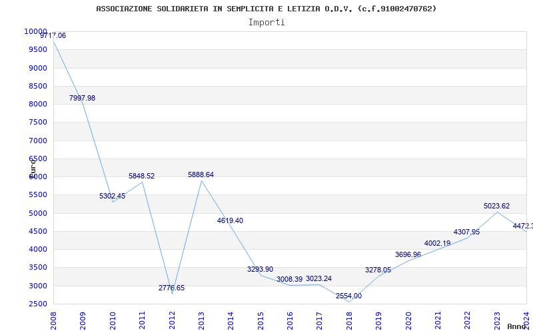Click the 10000 y-axis tick label
The height and width of the screenshot is (333, 533).
[35, 31]
